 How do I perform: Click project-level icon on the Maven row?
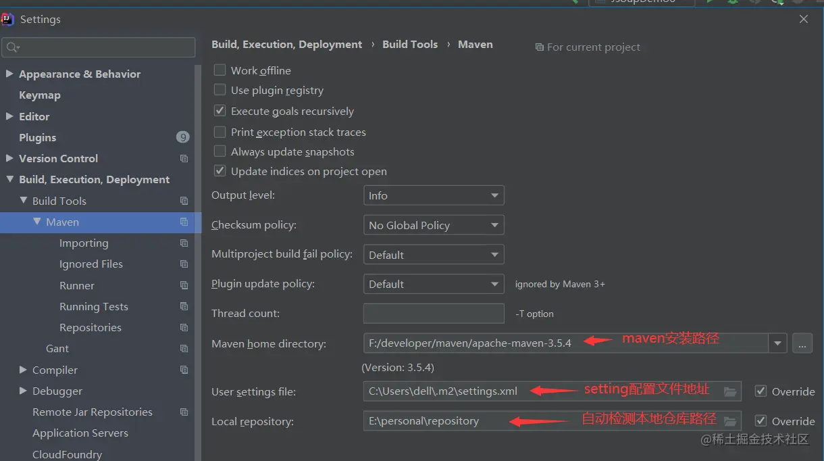point(184,222)
